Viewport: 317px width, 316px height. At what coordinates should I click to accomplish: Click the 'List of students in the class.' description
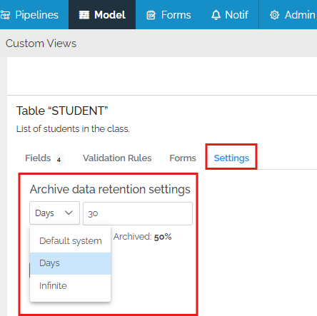(x=73, y=129)
